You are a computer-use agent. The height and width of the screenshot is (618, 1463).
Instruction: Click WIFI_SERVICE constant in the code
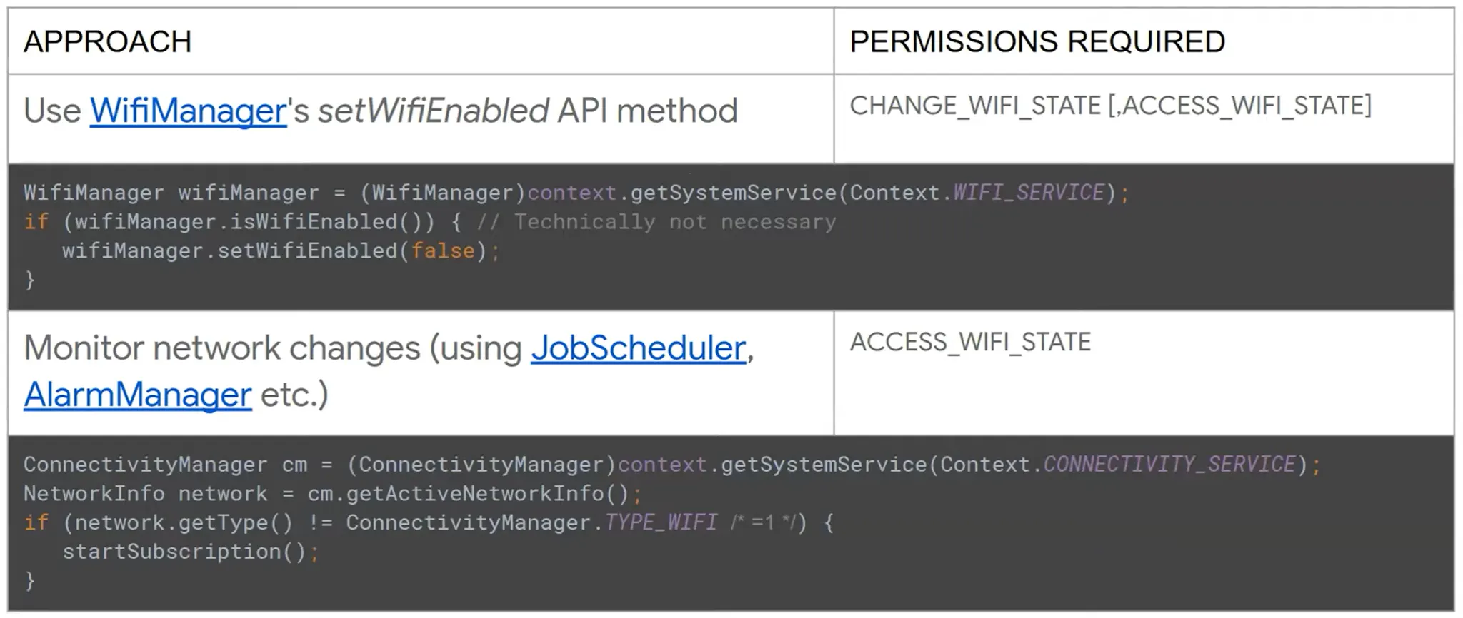click(x=1029, y=193)
